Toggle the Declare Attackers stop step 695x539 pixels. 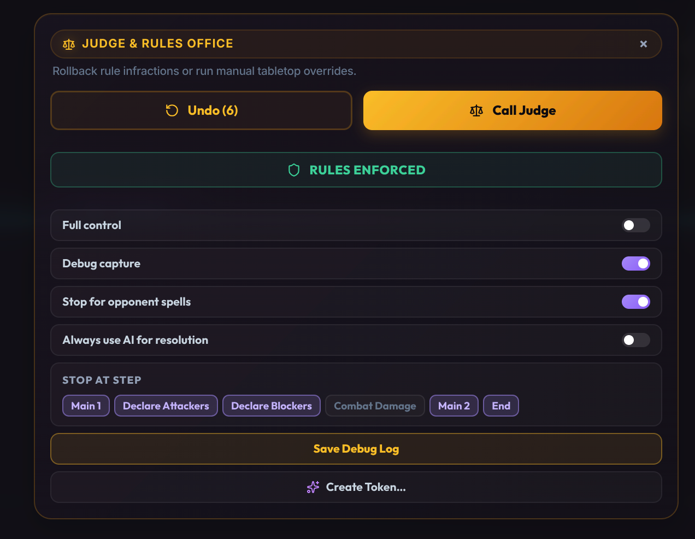166,406
